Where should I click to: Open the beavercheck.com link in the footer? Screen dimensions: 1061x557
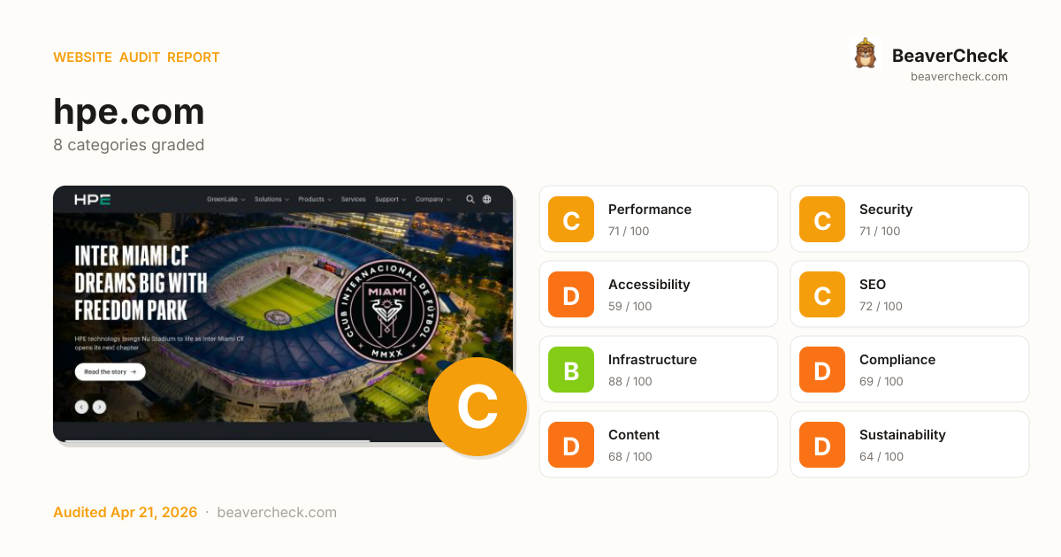(x=277, y=512)
